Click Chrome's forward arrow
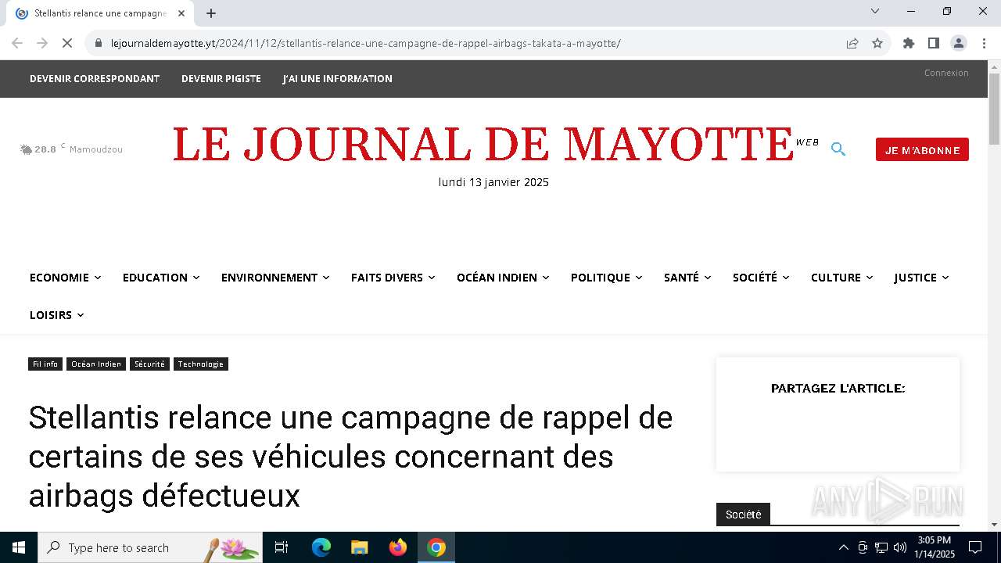The height and width of the screenshot is (563, 1001). pyautogui.click(x=42, y=43)
